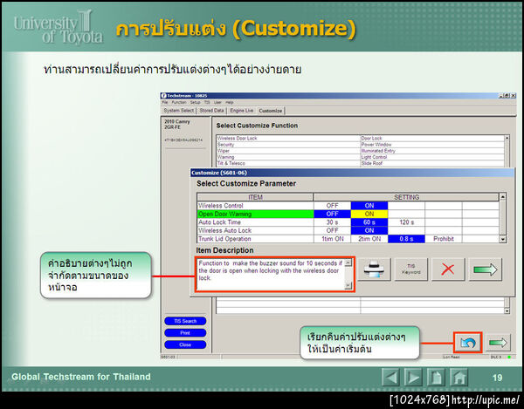The height and width of the screenshot is (409, 524).
Task: Set Open Door Warning to OFF
Action: 332,214
